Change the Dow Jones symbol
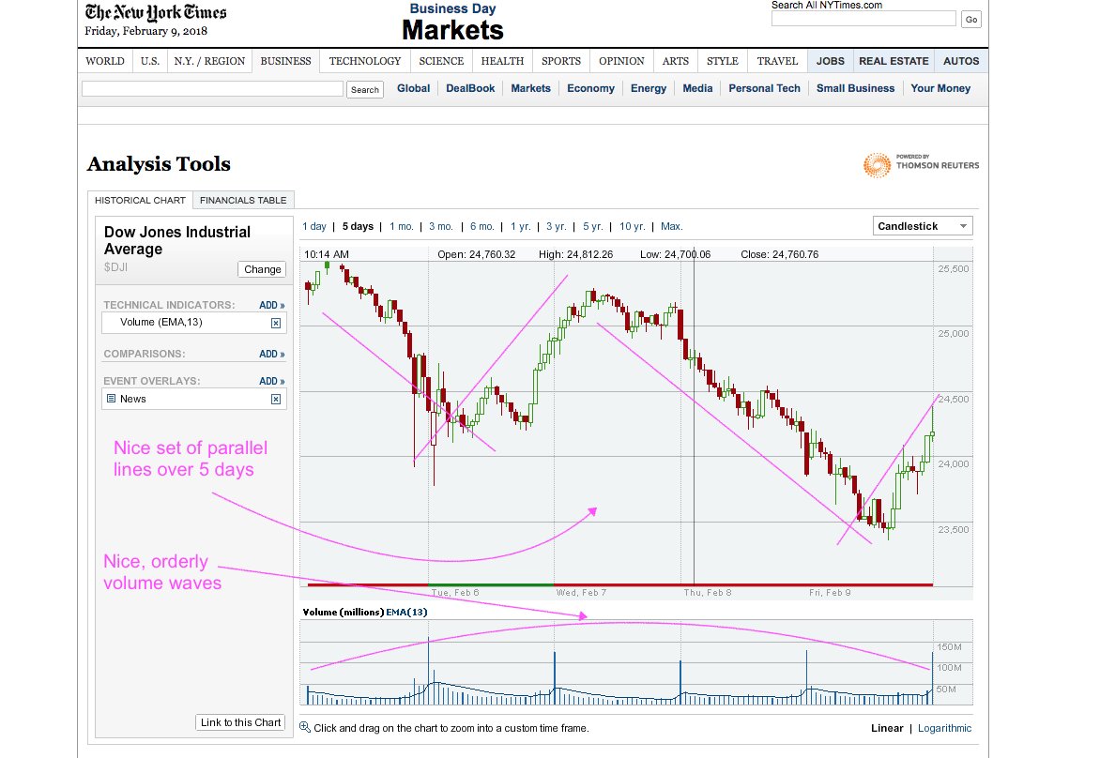Screen dimensions: 1100x758 coord(263,269)
